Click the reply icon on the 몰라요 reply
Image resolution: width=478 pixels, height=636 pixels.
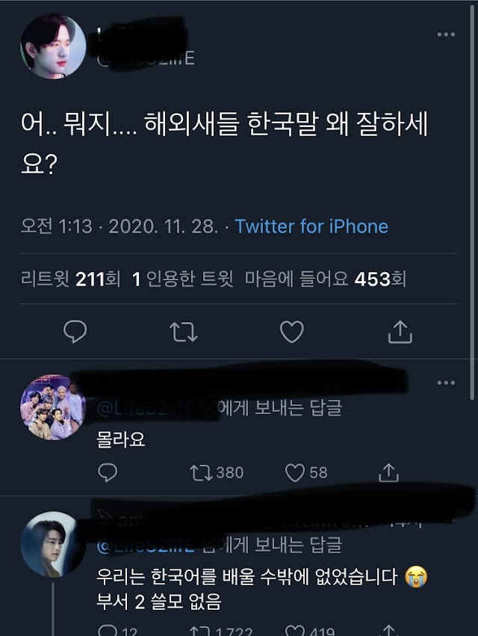pos(108,472)
